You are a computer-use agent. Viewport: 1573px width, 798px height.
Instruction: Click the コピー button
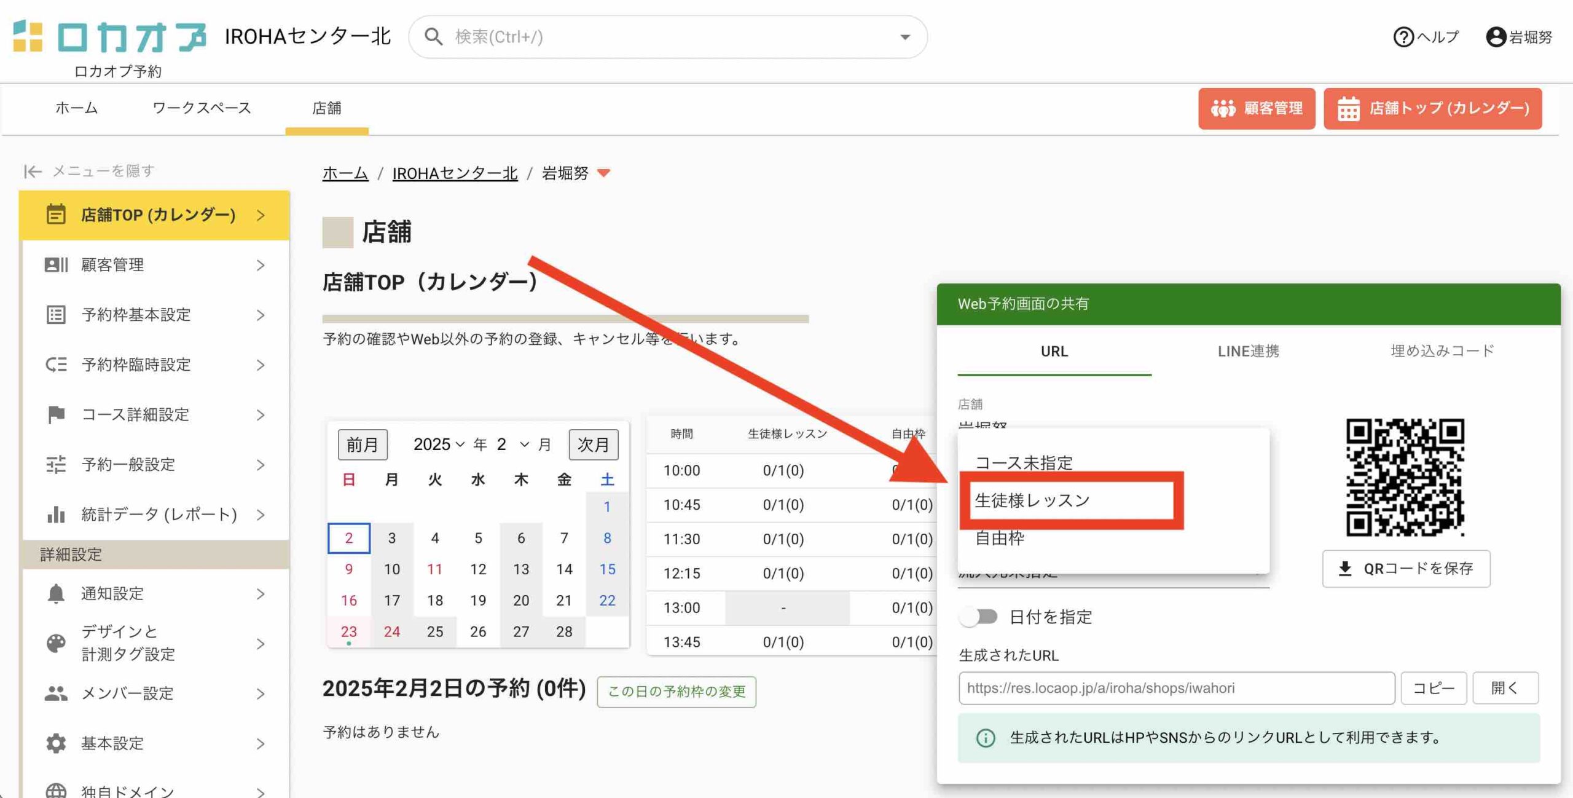coord(1434,688)
